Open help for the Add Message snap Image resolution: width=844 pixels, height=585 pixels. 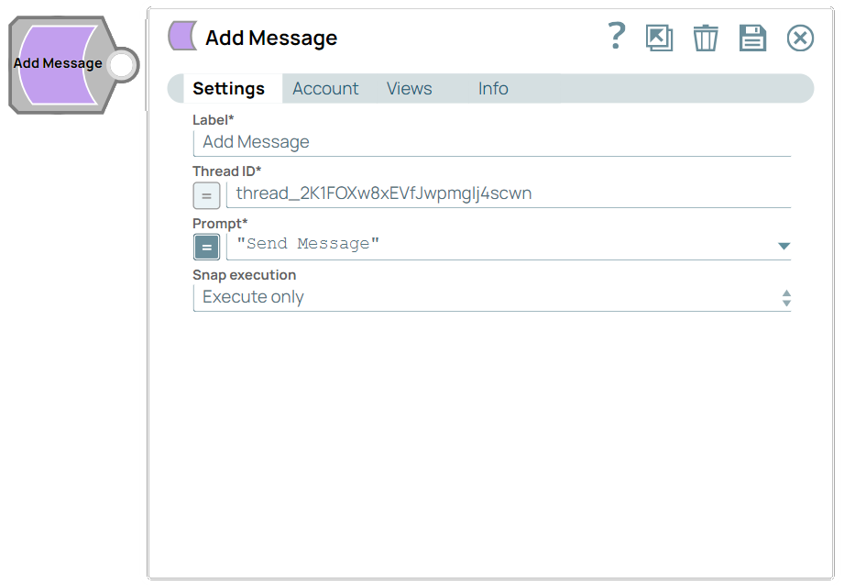pos(616,37)
